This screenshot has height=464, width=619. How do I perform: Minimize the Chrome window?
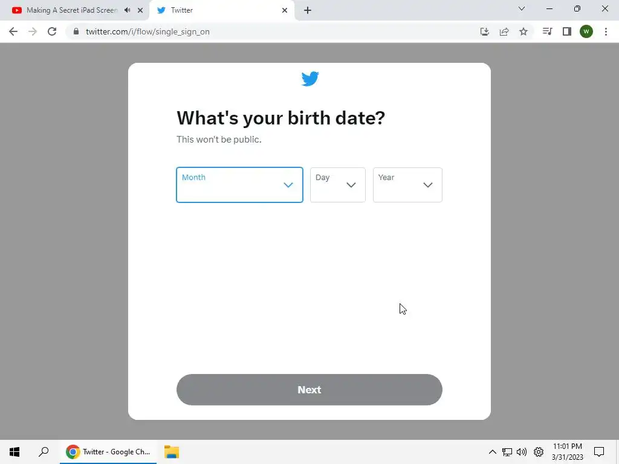[549, 8]
